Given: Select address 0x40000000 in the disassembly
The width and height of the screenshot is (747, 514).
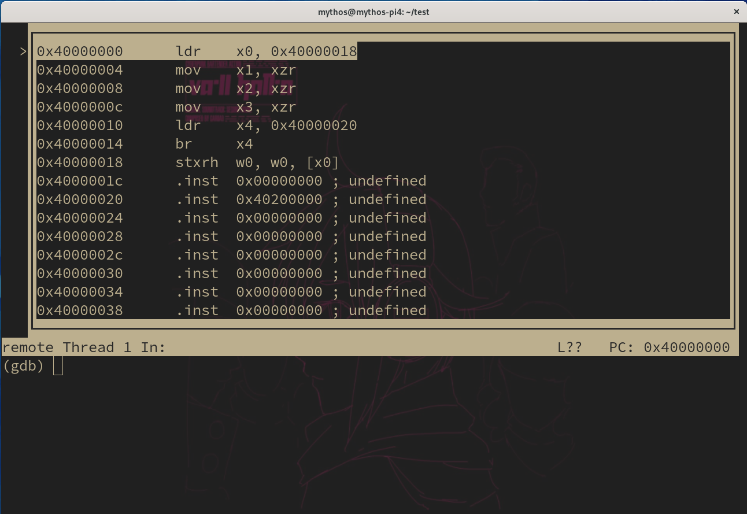Looking at the screenshot, I should (x=80, y=51).
